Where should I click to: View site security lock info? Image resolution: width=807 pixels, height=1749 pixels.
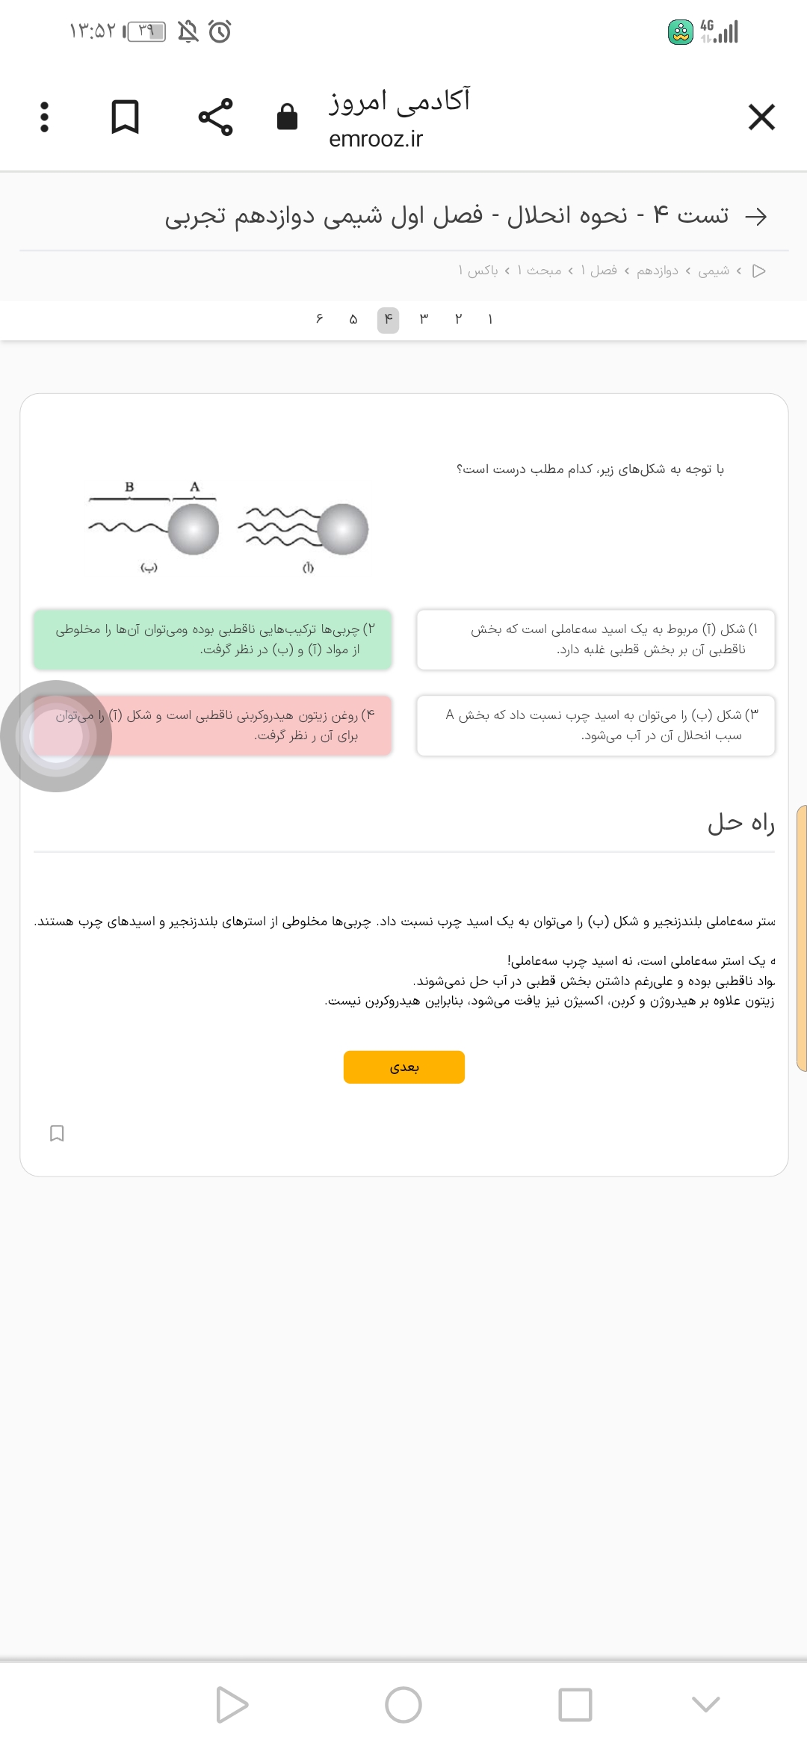[x=287, y=117]
